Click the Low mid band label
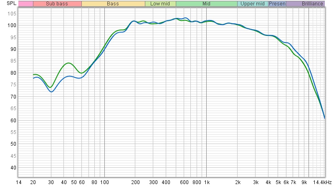The image size is (334, 187). click(x=160, y=4)
